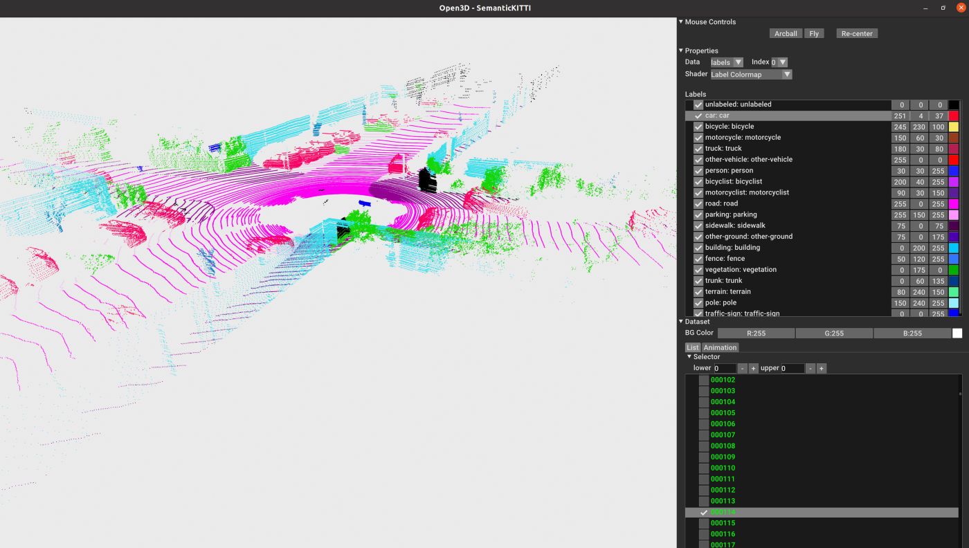This screenshot has width=969, height=548.
Task: Uncheck the car: car label visibility
Action: click(x=697, y=116)
